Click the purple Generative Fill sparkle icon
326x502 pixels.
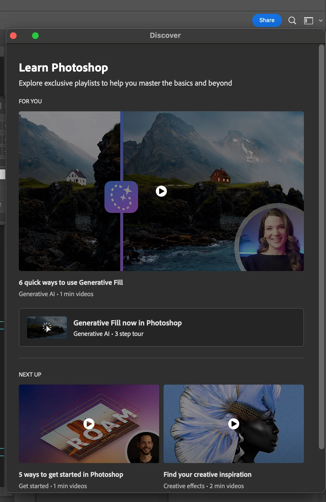coord(121,197)
